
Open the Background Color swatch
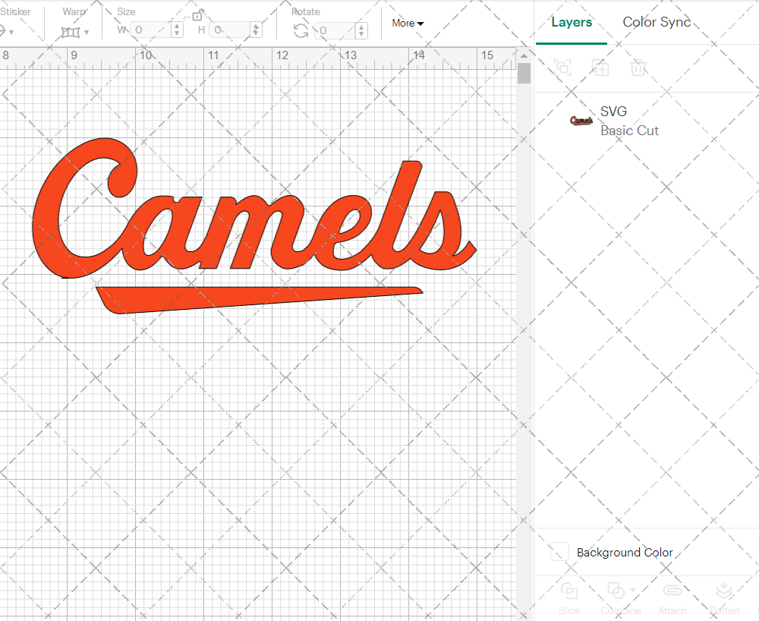pyautogui.click(x=559, y=553)
